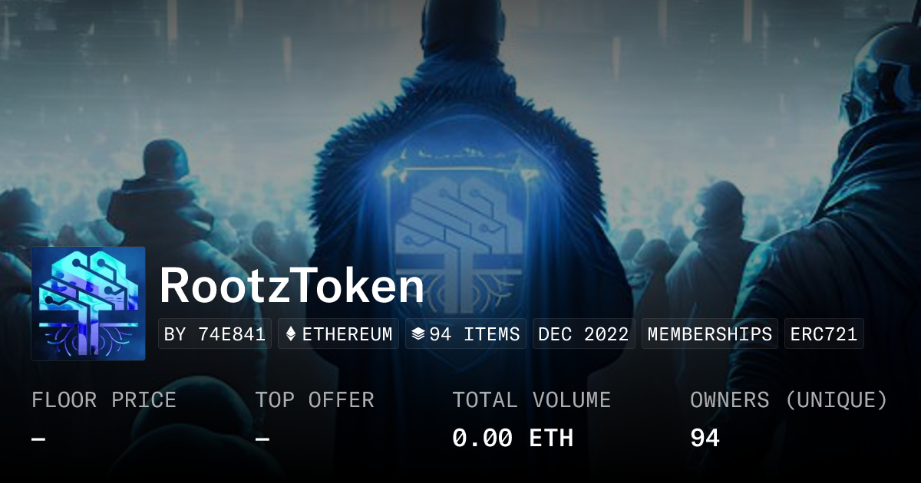Click the RootzToken collection title
The height and width of the screenshot is (483, 921).
coord(292,286)
